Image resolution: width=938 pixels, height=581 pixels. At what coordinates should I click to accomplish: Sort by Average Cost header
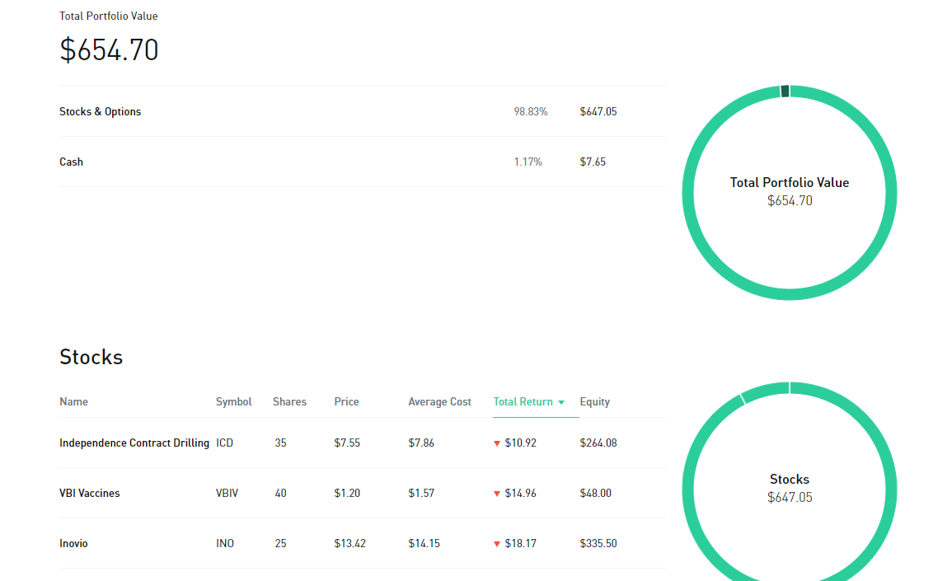pyautogui.click(x=439, y=402)
